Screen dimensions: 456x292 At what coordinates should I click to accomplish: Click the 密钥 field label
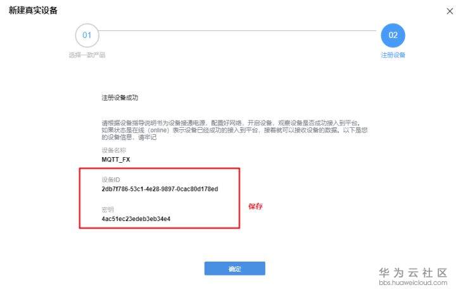click(x=108, y=210)
